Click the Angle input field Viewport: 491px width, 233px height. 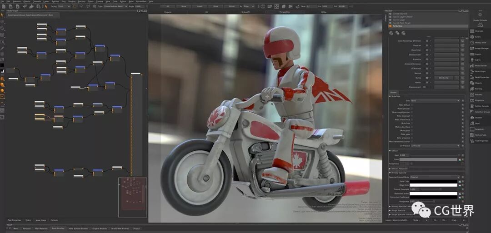coord(139,6)
